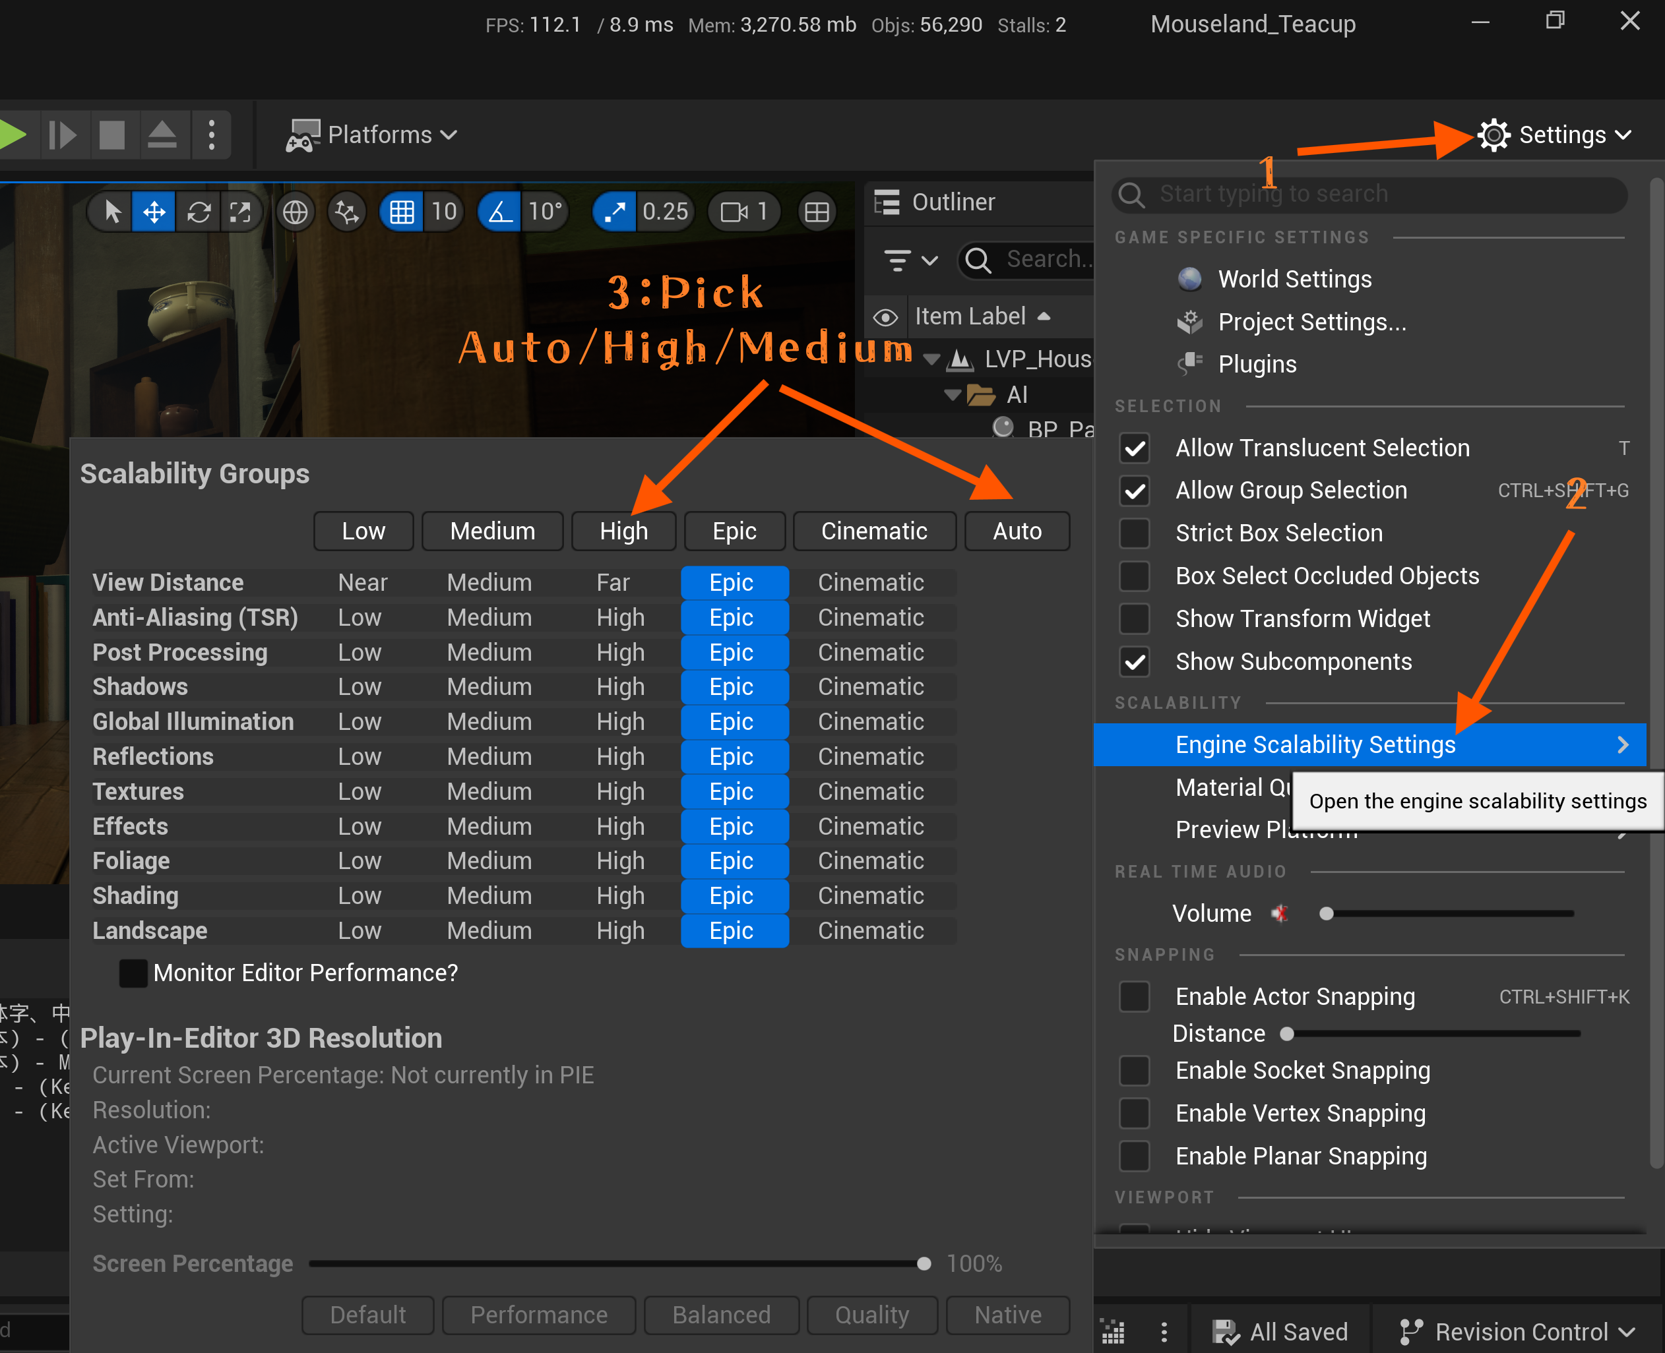Select the Scale tool
1665x1353 pixels.
240,211
